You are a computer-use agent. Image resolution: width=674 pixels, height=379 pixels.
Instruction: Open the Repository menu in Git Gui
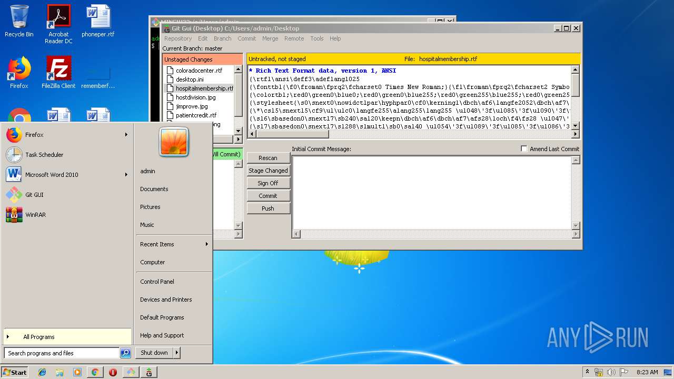click(x=178, y=38)
